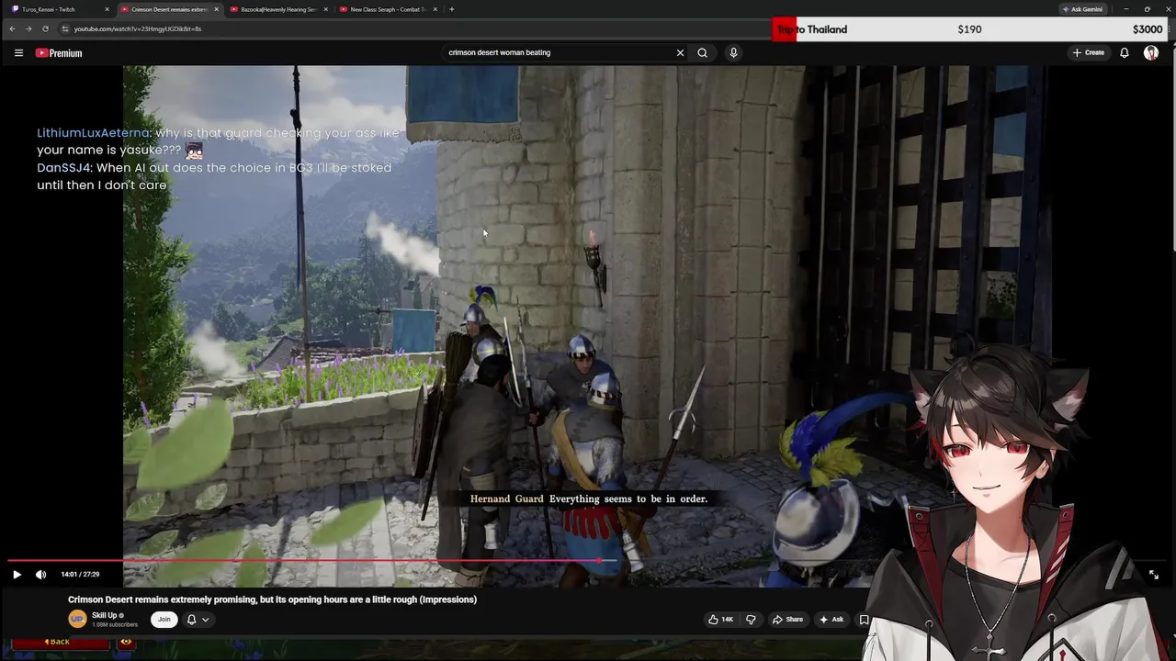This screenshot has width=1176, height=661.
Task: Clear the search box with the X
Action: (680, 52)
